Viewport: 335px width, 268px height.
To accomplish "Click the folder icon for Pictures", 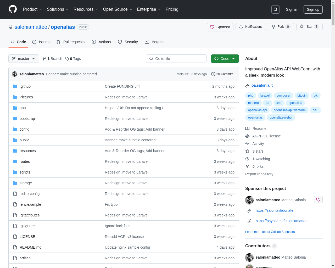I will [15, 97].
